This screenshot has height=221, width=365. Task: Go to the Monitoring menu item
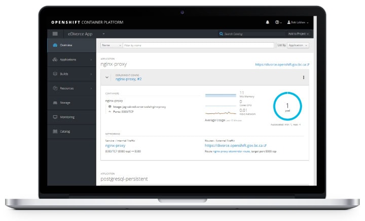click(71, 117)
